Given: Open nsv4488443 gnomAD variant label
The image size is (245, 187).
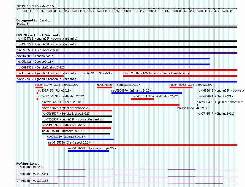Looking at the screenshot, I should point(220,90).
